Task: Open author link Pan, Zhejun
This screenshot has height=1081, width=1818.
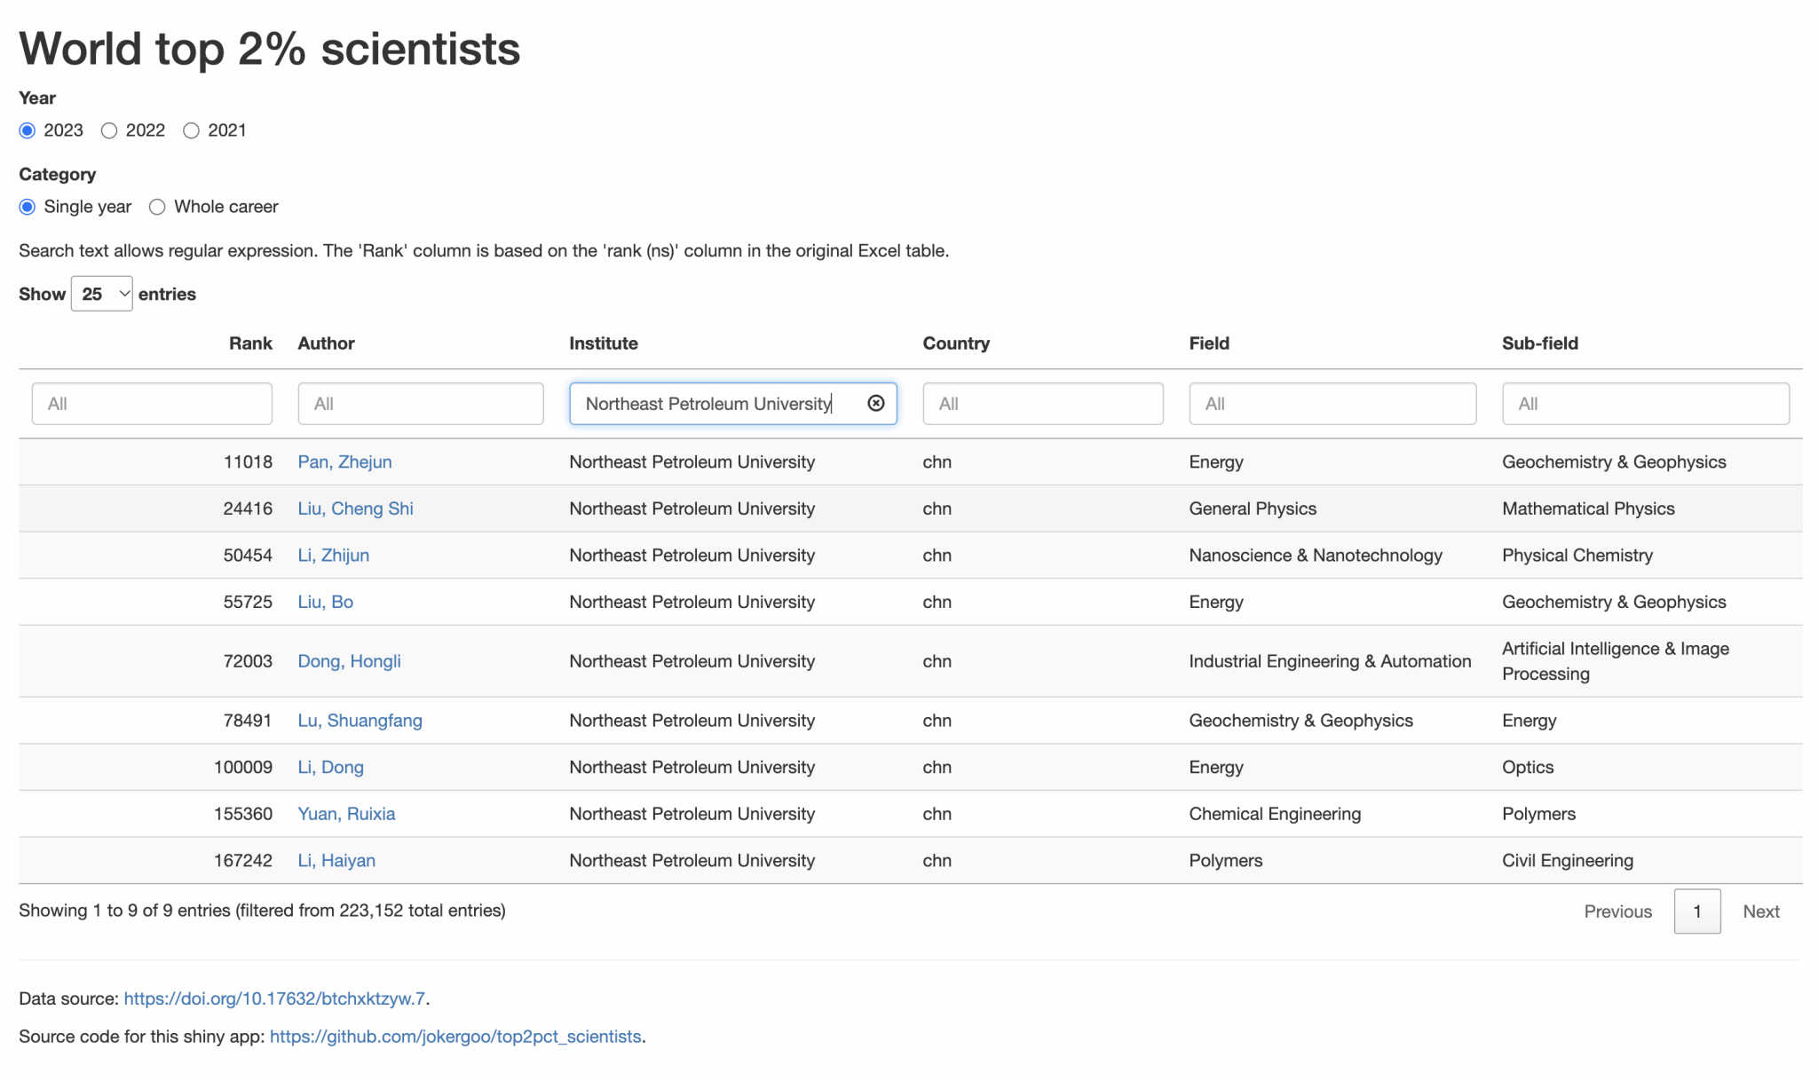Action: [x=344, y=462]
